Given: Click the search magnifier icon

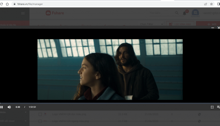Looking at the screenshot, I should [177, 13].
